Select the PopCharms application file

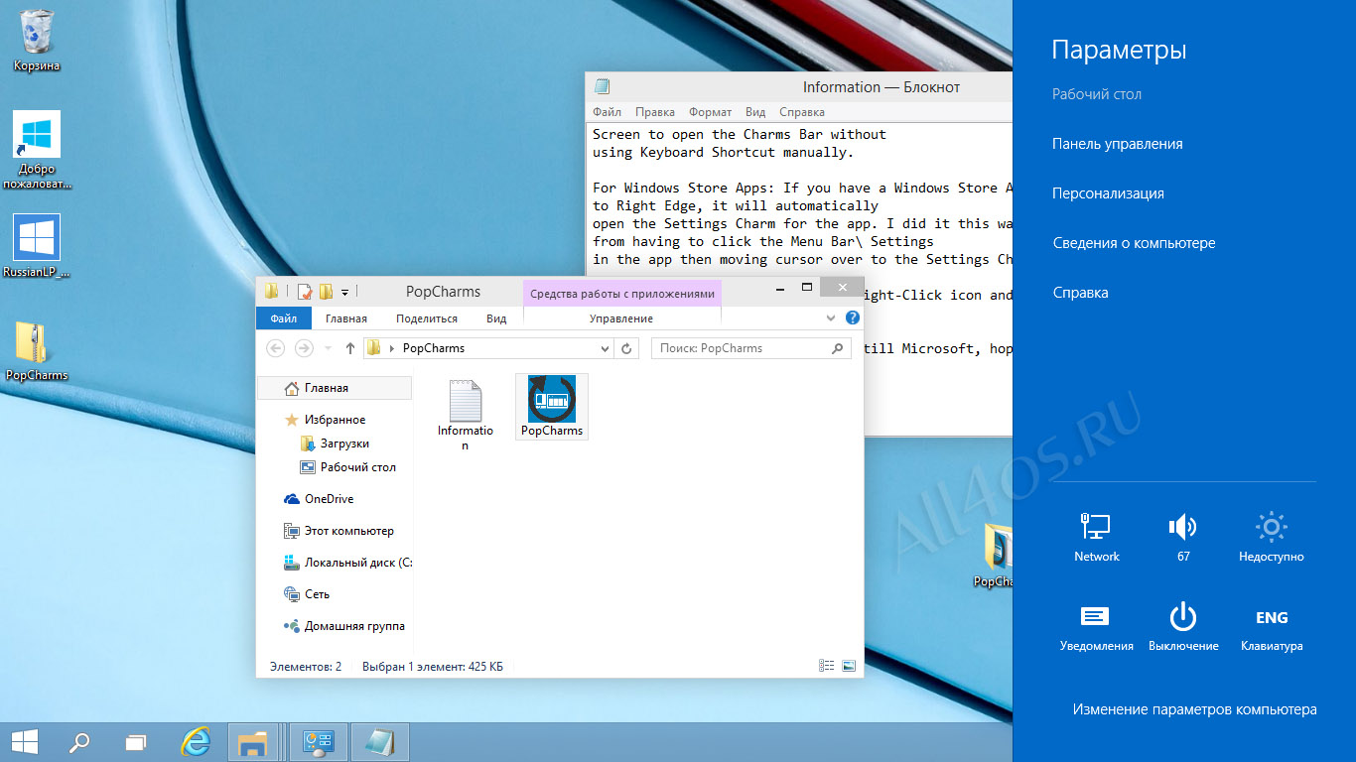552,406
